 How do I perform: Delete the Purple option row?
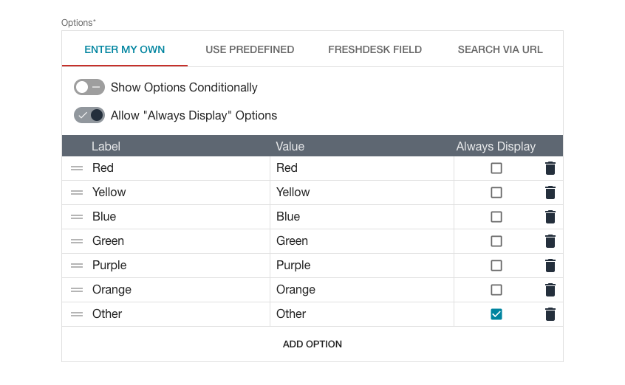[x=550, y=266]
